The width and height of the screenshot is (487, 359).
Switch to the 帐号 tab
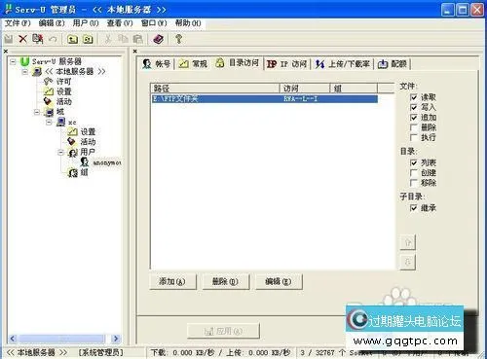157,64
